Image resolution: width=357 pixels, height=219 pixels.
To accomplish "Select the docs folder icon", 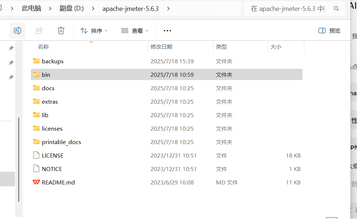I will click(36, 88).
